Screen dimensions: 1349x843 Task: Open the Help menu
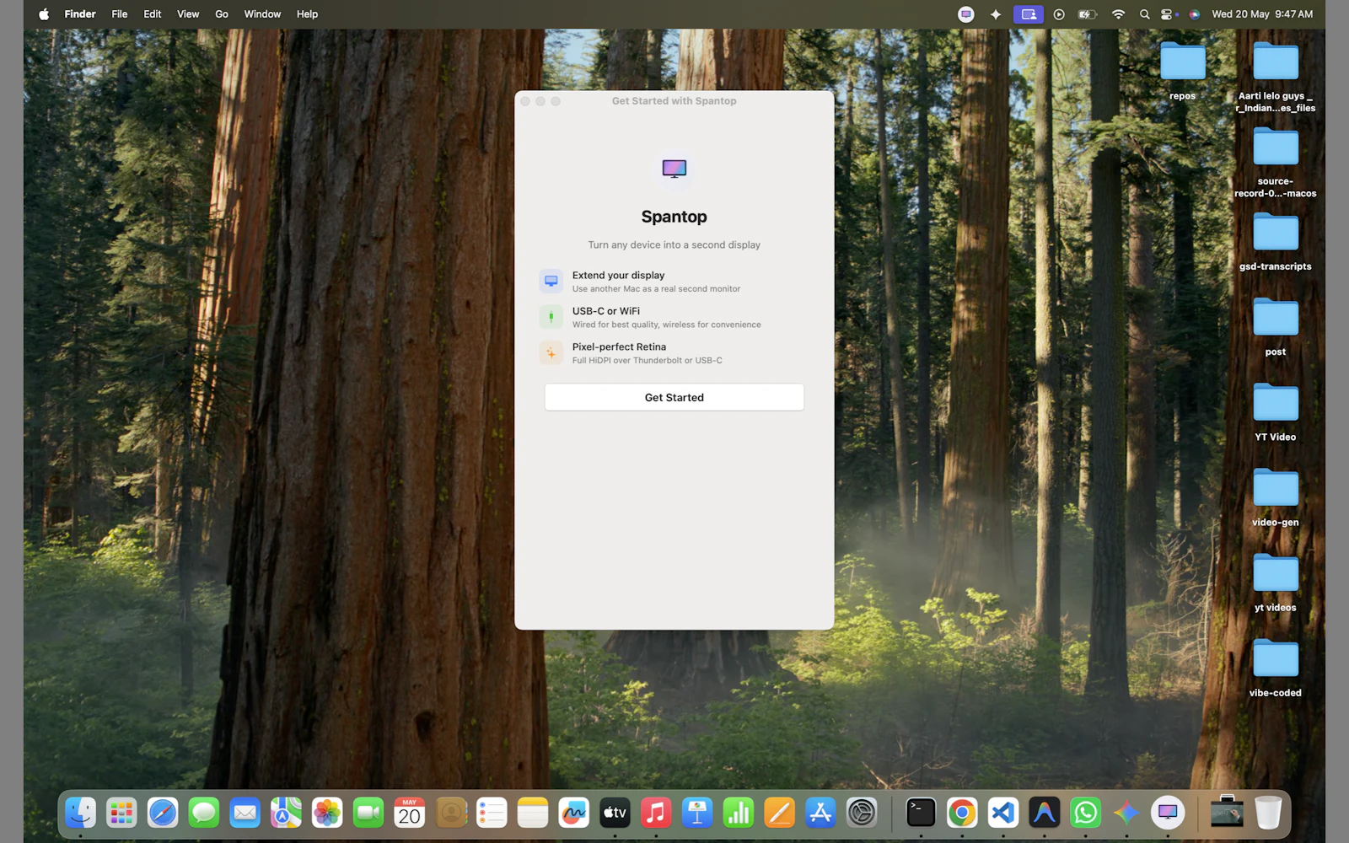307,13
